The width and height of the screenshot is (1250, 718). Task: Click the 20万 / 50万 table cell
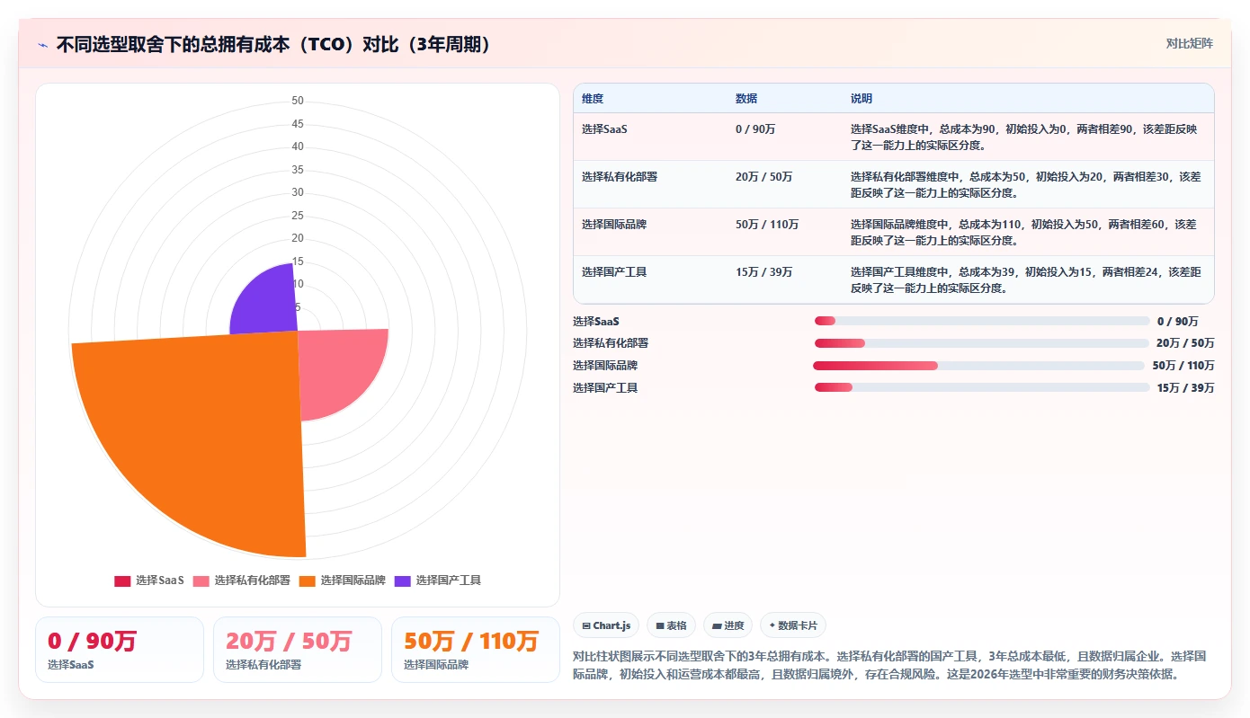(x=763, y=177)
